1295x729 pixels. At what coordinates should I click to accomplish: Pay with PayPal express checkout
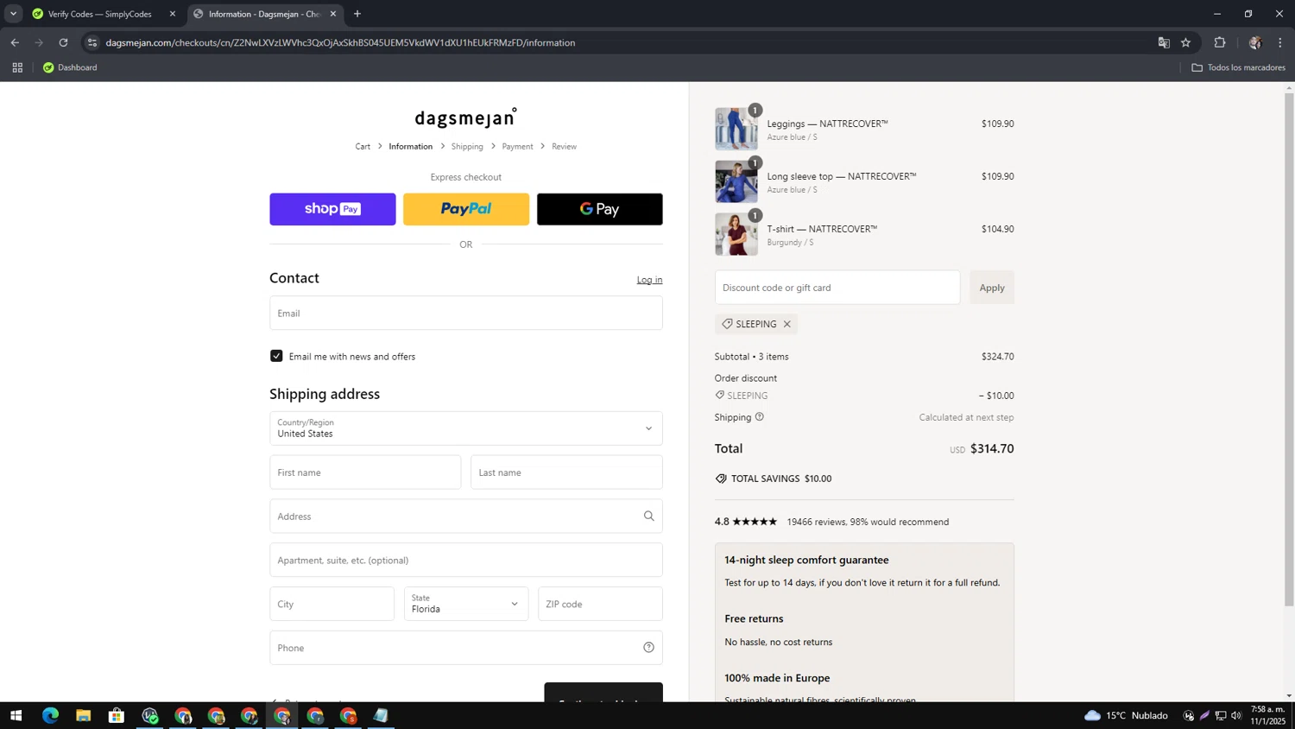[x=466, y=209]
